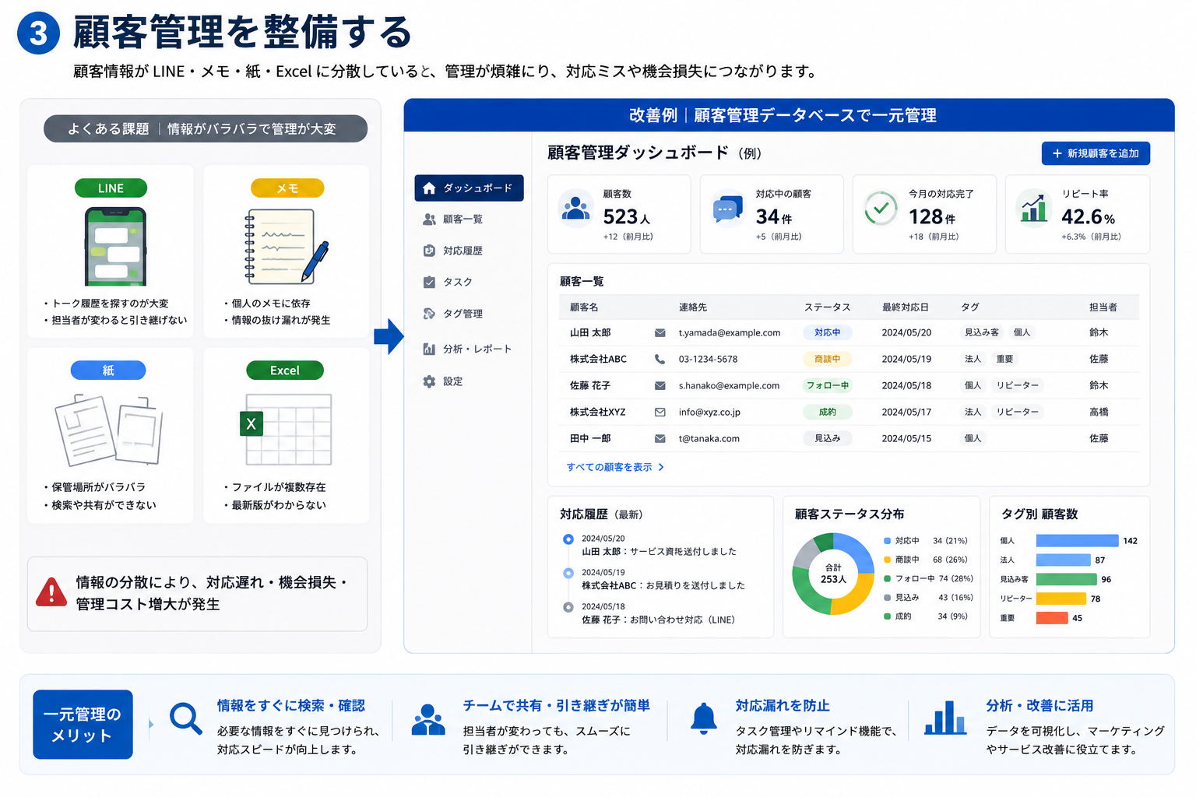Click the team icon beside チームで共有
Image resolution: width=1196 pixels, height=797 pixels.
point(428,719)
